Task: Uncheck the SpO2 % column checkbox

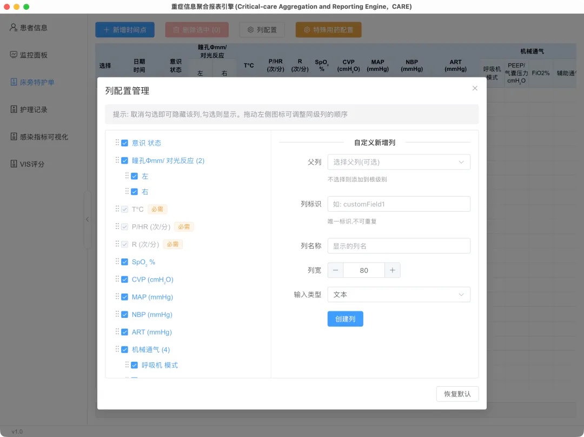Action: pyautogui.click(x=125, y=262)
